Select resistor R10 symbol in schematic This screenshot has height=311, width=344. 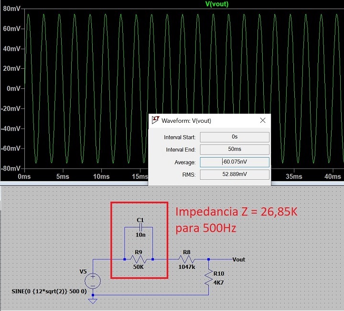tap(209, 278)
